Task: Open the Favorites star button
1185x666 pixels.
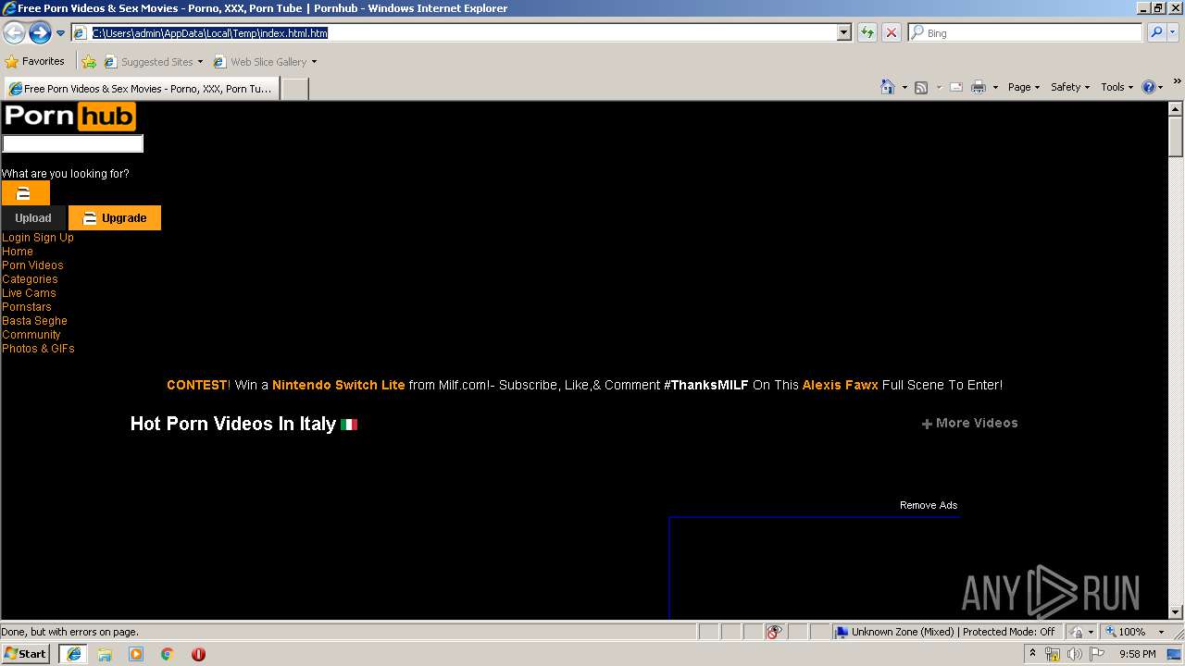Action: pos(35,62)
